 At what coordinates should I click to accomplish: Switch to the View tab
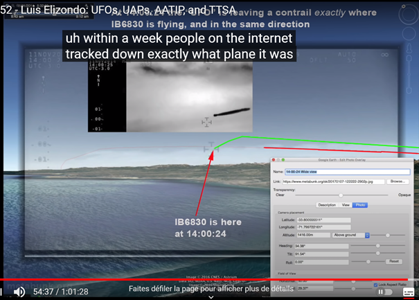346,205
